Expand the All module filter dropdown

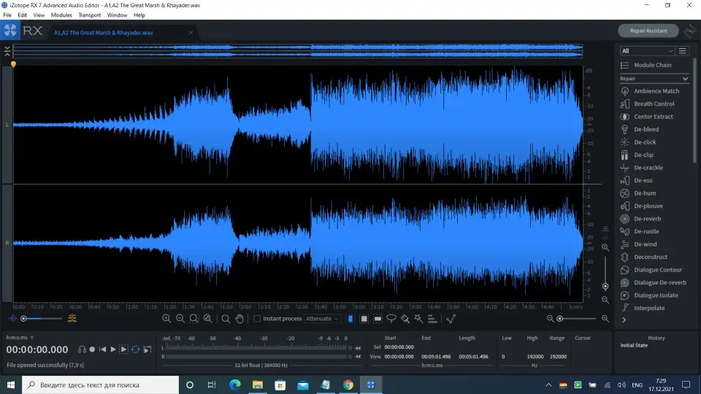click(646, 51)
